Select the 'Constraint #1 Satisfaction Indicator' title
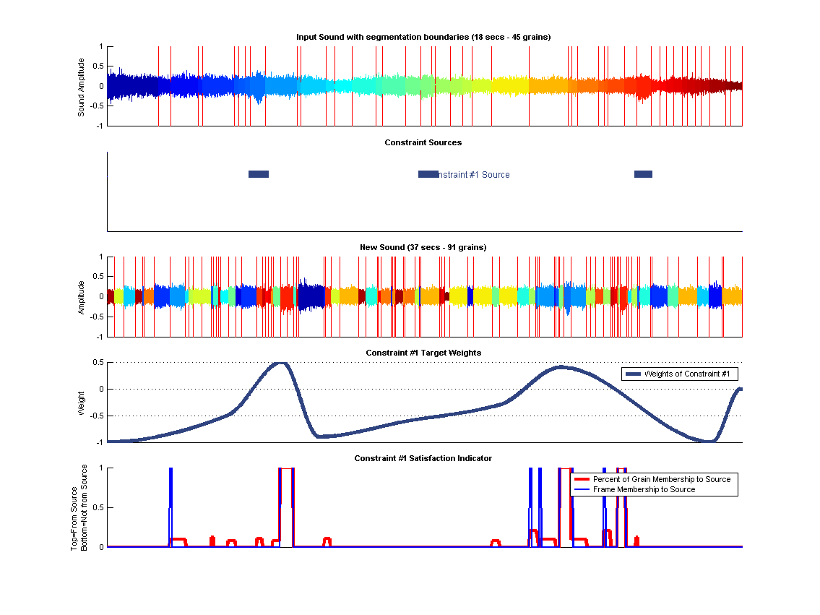The image size is (820, 615). pyautogui.click(x=423, y=458)
